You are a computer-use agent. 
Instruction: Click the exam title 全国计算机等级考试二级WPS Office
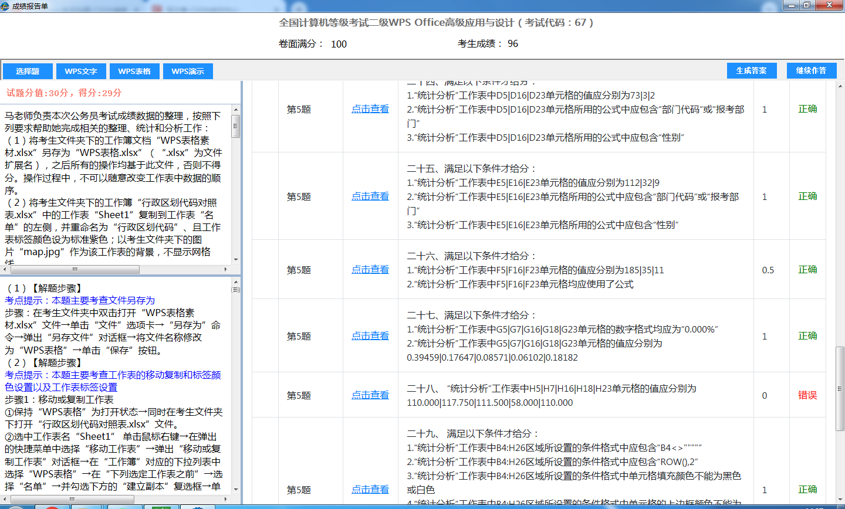pyautogui.click(x=436, y=22)
